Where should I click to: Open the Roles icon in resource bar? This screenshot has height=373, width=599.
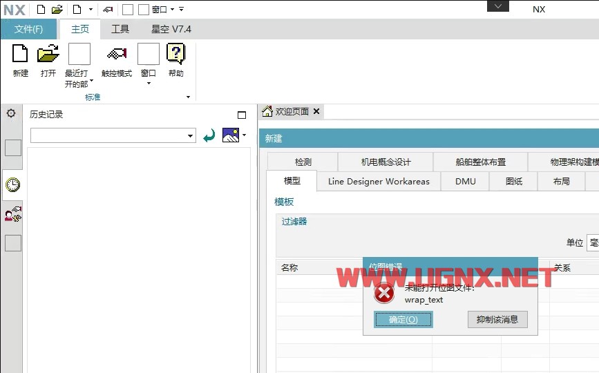[x=13, y=215]
